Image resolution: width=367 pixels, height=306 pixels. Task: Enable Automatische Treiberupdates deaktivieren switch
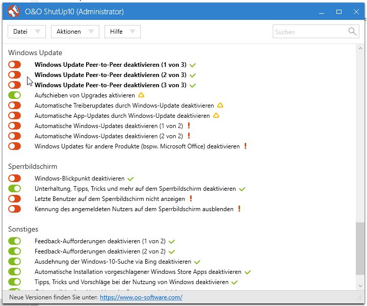(x=14, y=106)
